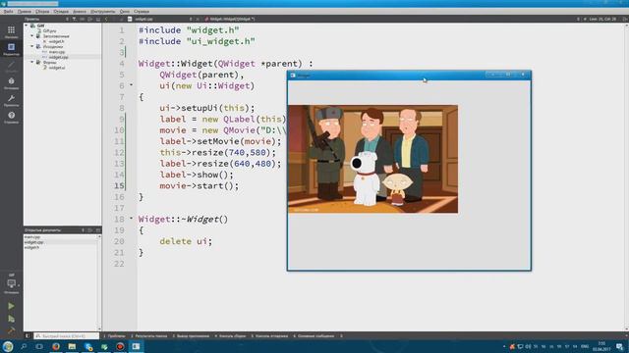This screenshot has height=353, width=629.
Task: Click the Build project hammer icon
Action: click(x=11, y=331)
